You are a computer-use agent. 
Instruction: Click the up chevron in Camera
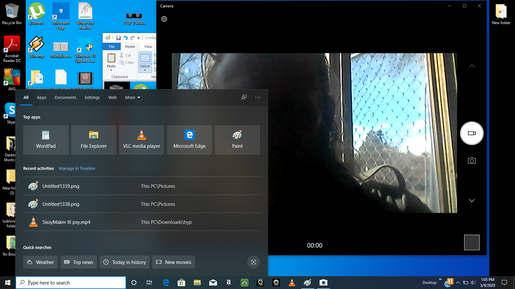(472, 66)
